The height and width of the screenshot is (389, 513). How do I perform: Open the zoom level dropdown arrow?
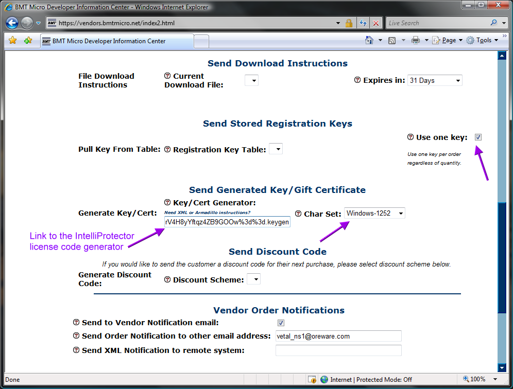(495, 379)
